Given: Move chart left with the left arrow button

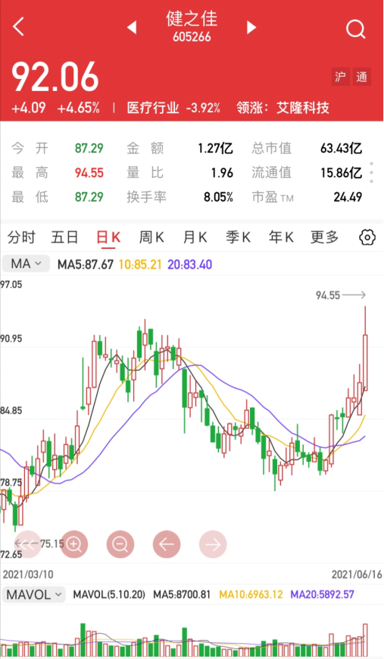Looking at the screenshot, I should [167, 544].
